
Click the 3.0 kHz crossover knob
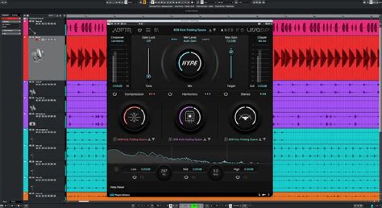pos(215,172)
